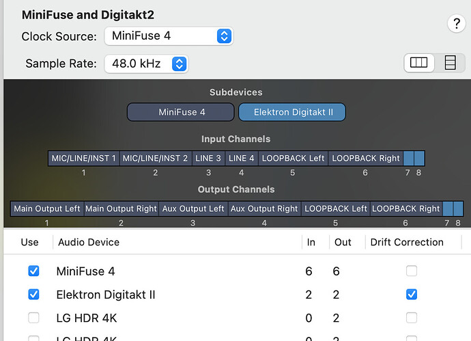Uncheck Use for Elektron Digitakt II
The width and height of the screenshot is (471, 341).
[x=33, y=295]
